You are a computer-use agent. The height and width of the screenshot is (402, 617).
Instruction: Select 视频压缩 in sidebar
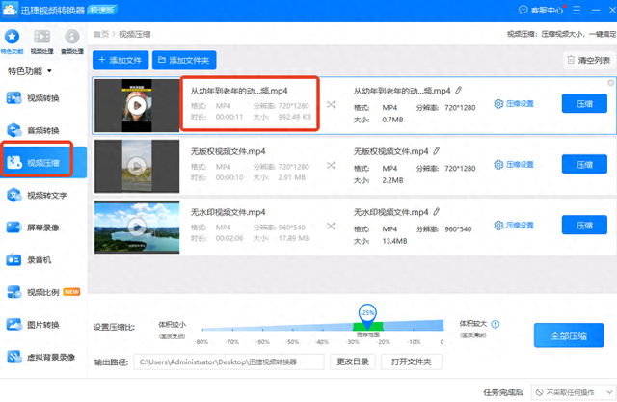tap(43, 163)
